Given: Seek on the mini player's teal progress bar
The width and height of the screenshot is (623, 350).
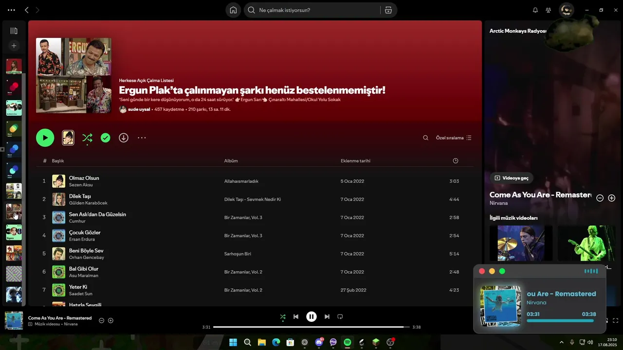Looking at the screenshot, I should [560, 321].
